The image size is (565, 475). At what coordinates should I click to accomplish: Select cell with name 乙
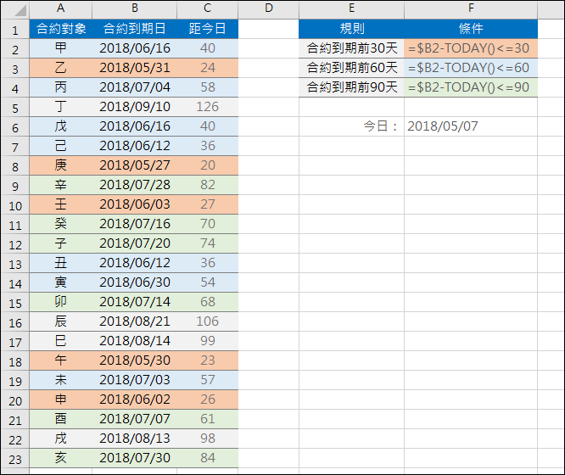pos(60,68)
